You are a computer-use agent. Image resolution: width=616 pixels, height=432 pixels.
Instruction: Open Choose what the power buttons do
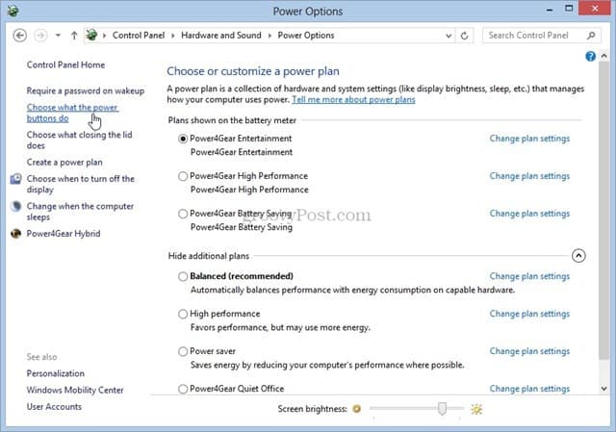pyautogui.click(x=72, y=113)
